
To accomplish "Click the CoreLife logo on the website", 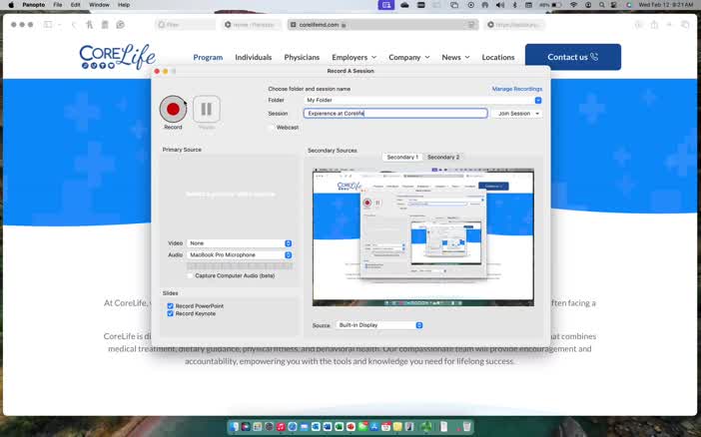I will coord(118,56).
